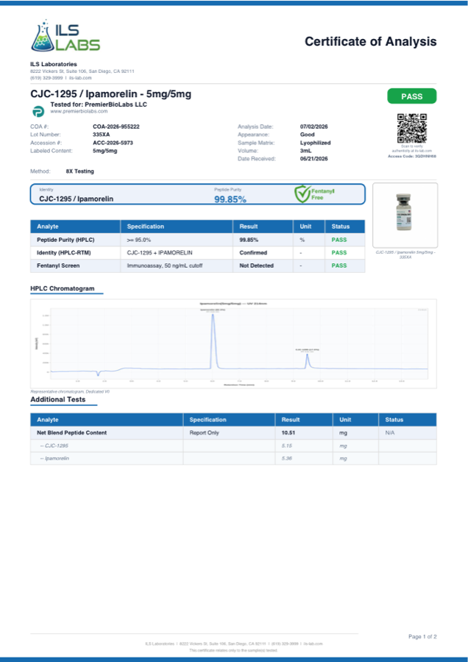Click the Representative chromatogram caption
468x662 pixels.
coord(70,392)
